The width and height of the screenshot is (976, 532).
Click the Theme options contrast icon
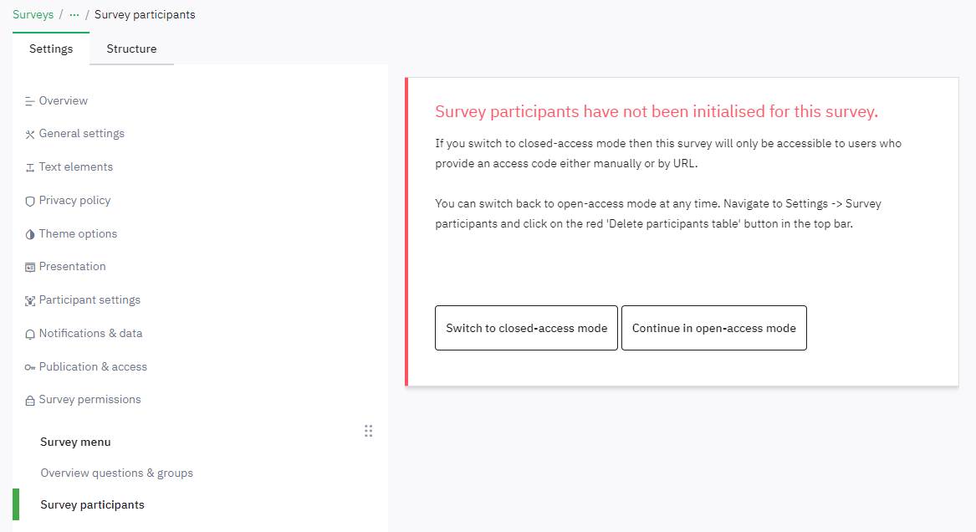tap(30, 234)
